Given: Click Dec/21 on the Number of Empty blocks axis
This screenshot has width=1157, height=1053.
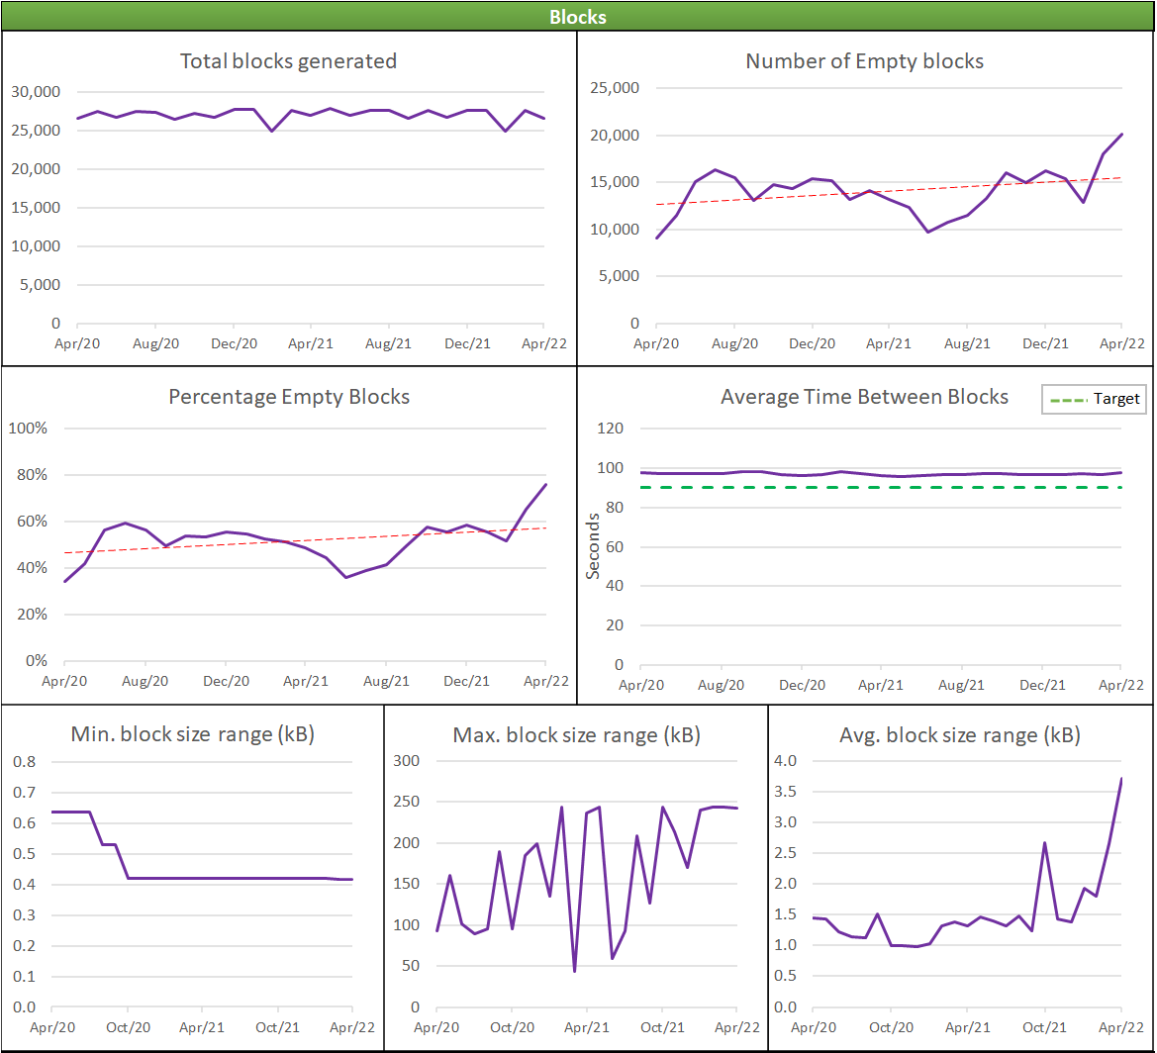Looking at the screenshot, I should 1045,343.
